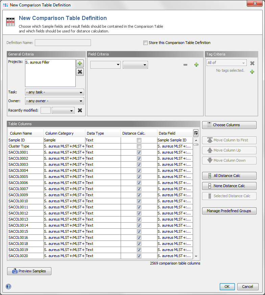Viewport: 265px width, 295px height.
Task: Select the SACOL0015 row name
Action: pyautogui.click(x=18, y=232)
